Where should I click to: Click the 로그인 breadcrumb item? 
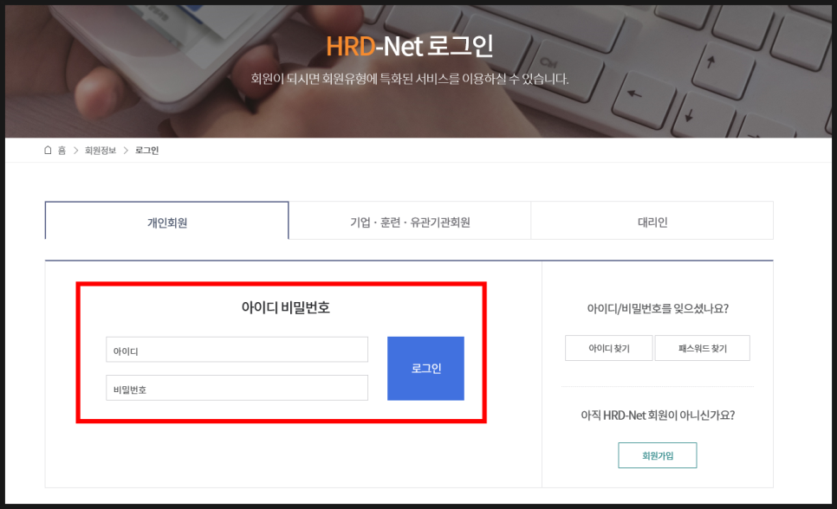146,151
